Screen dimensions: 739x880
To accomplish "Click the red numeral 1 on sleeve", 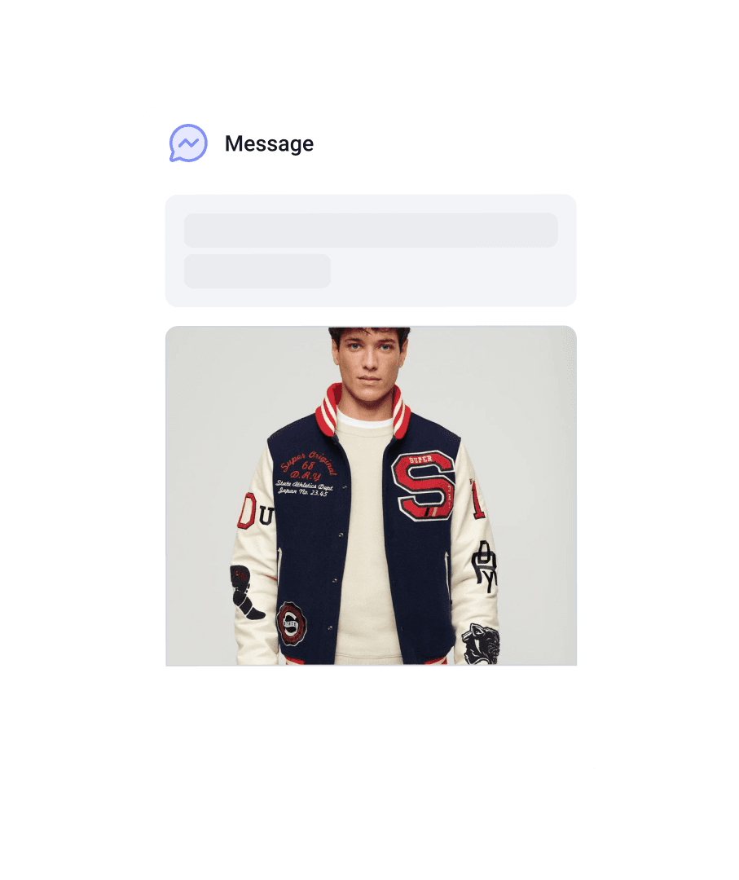I will tap(477, 499).
